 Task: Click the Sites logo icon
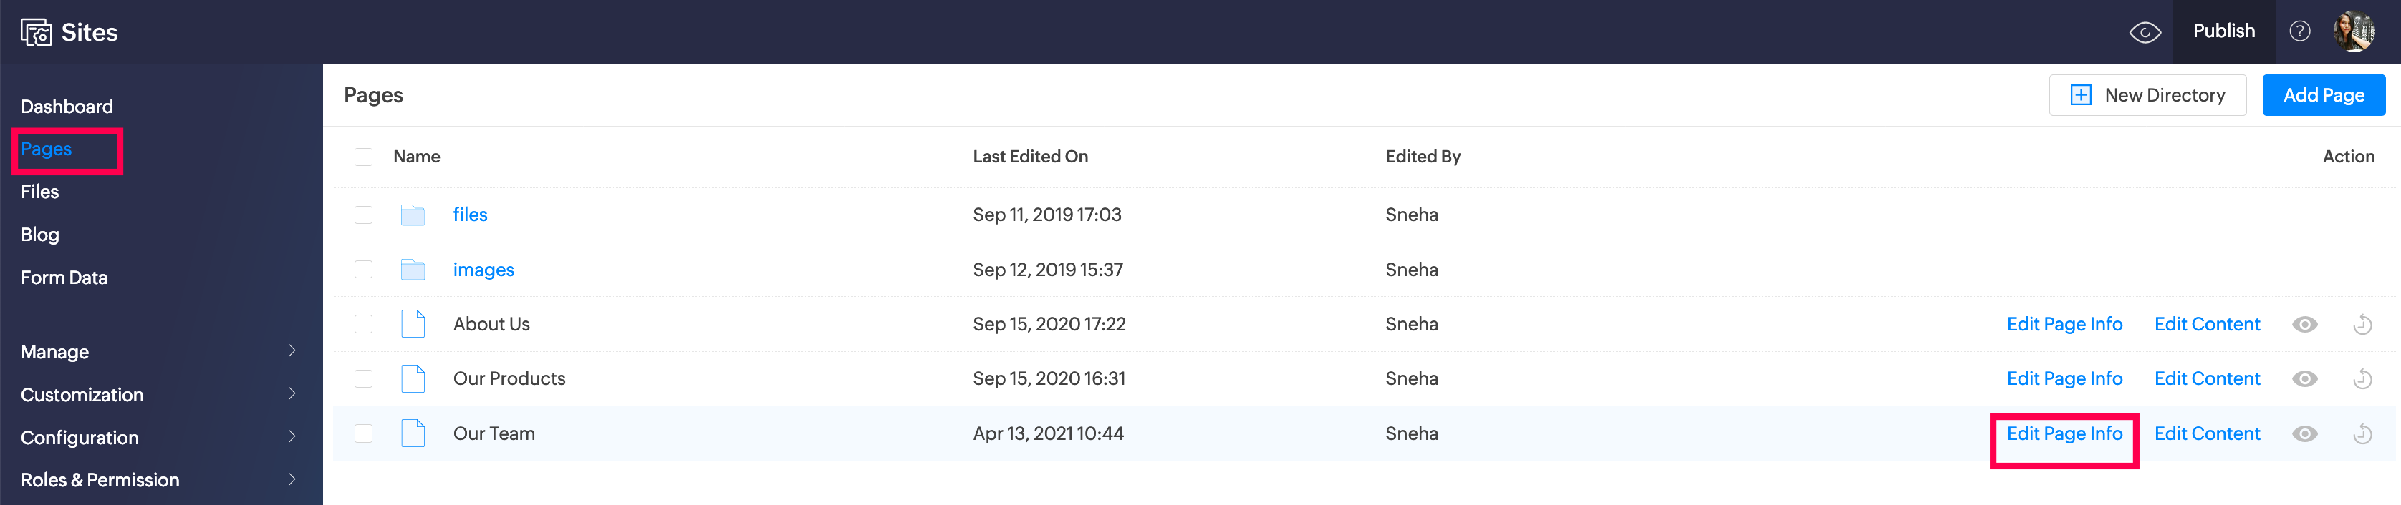tap(35, 33)
